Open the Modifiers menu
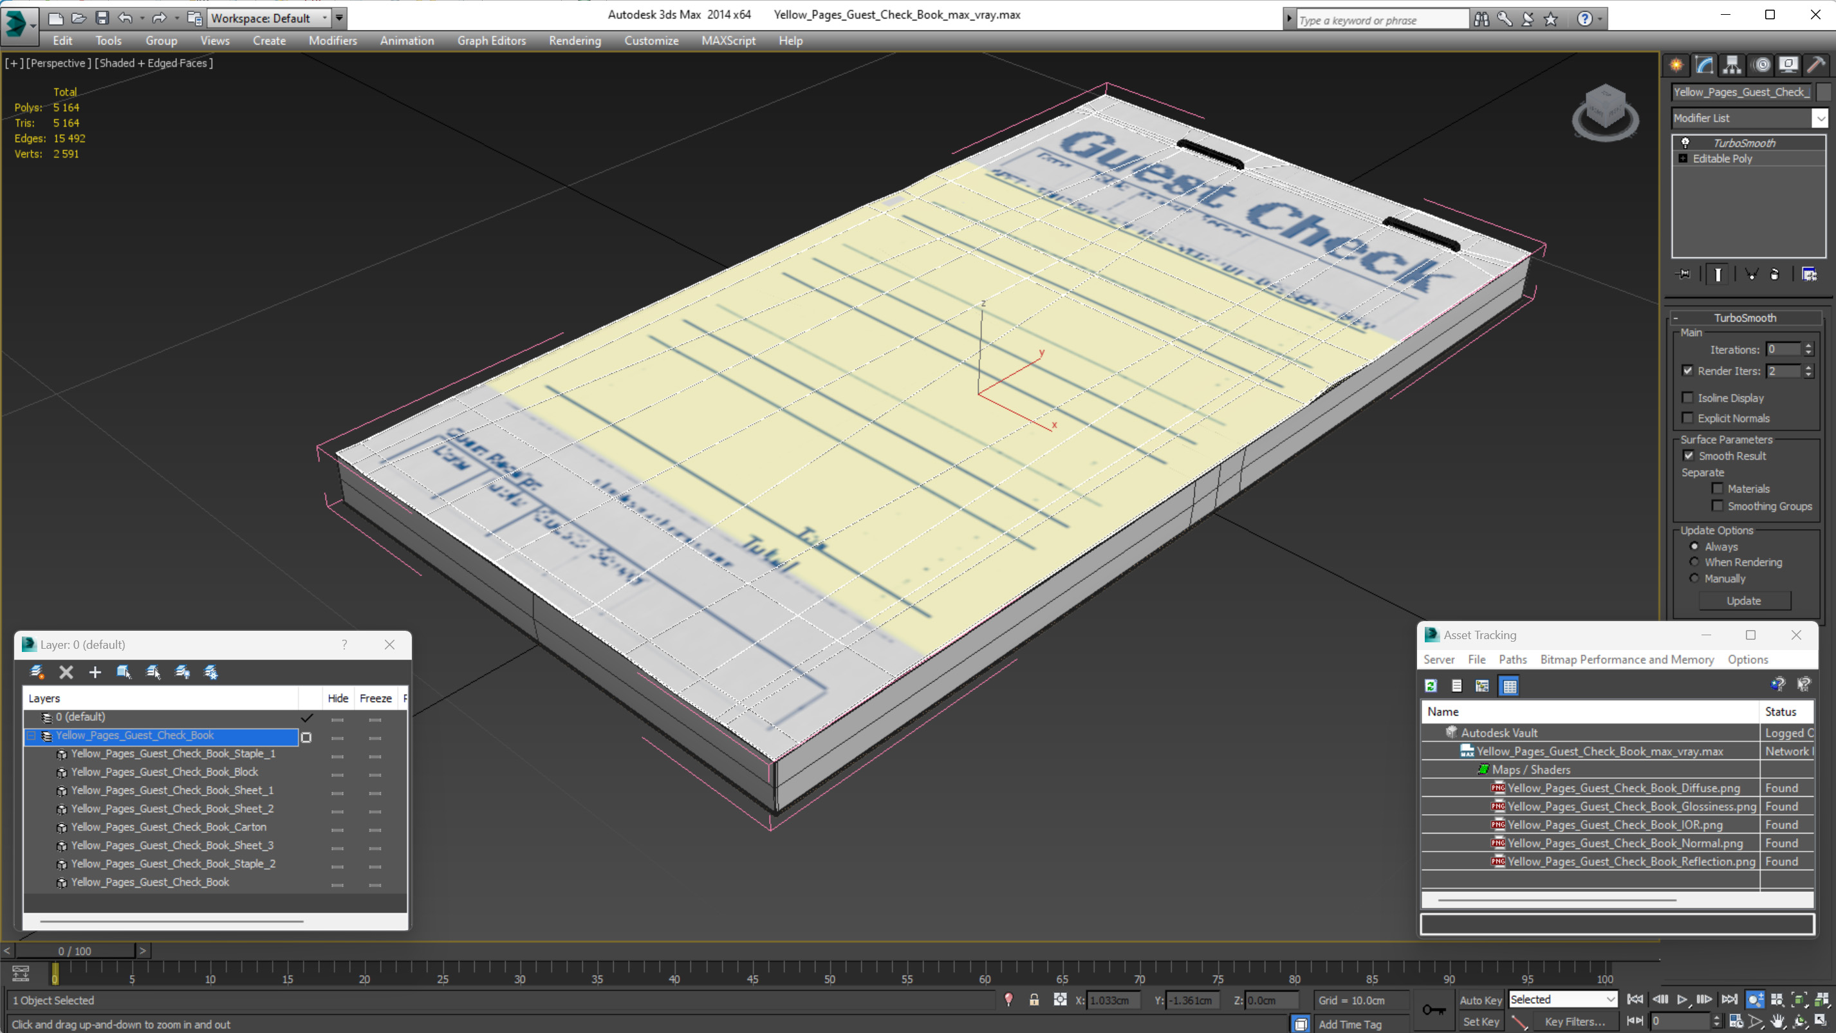The height and width of the screenshot is (1033, 1836). [x=332, y=41]
